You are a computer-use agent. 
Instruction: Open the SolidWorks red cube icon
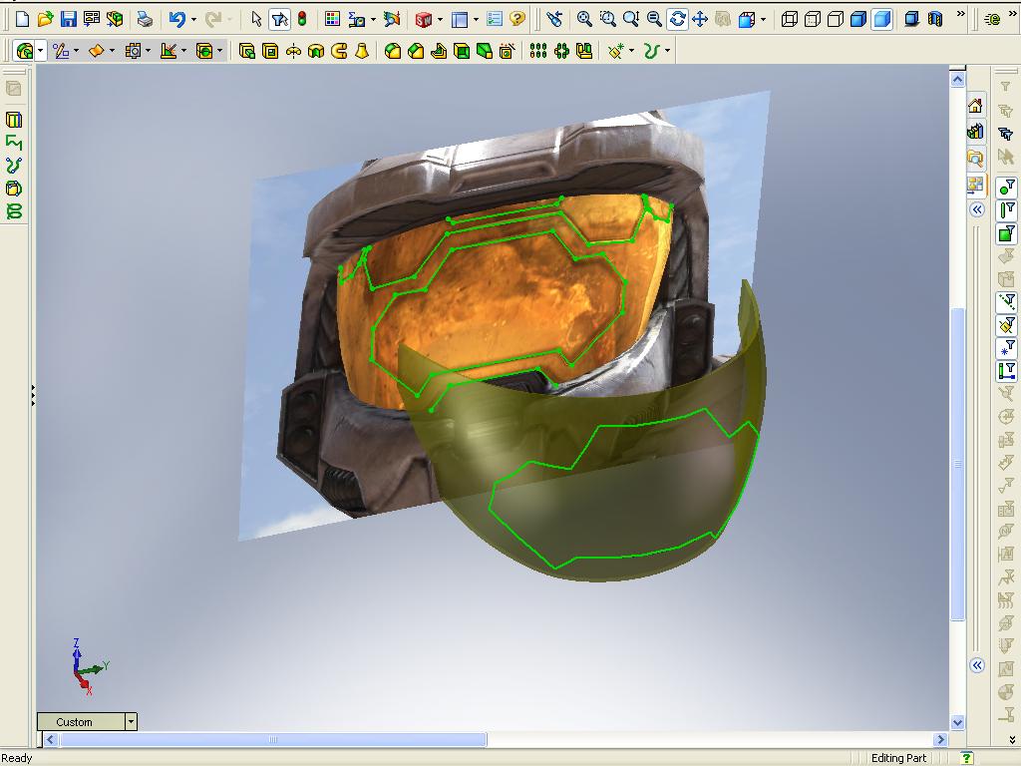tap(423, 20)
